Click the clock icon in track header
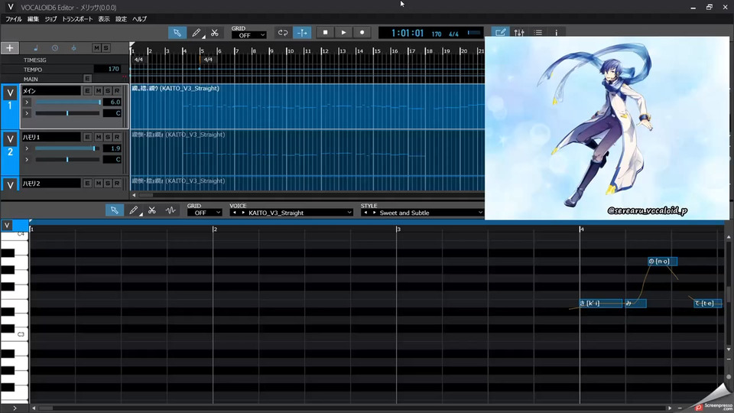Viewport: 734px width, 413px height. tap(55, 47)
